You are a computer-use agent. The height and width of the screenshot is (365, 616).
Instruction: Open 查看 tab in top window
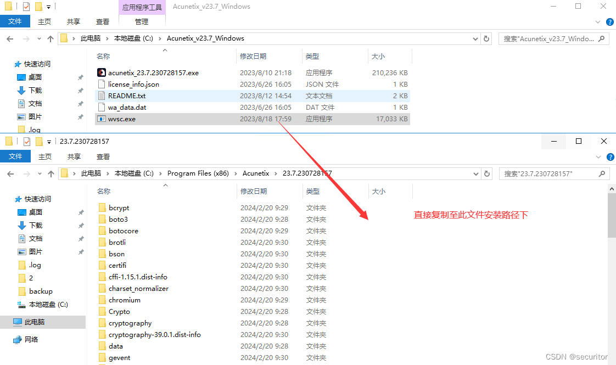103,21
